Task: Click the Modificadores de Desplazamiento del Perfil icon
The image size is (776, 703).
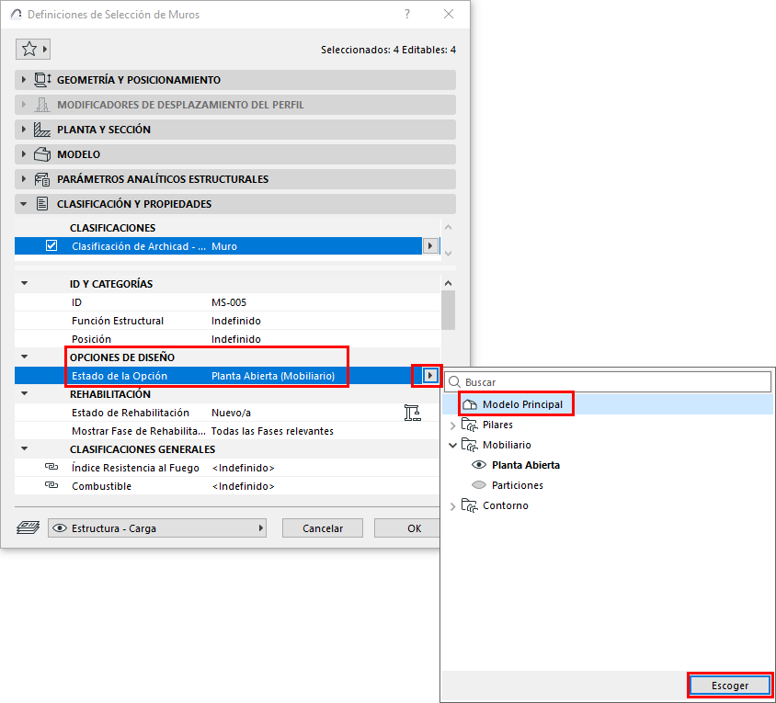Action: click(x=42, y=105)
